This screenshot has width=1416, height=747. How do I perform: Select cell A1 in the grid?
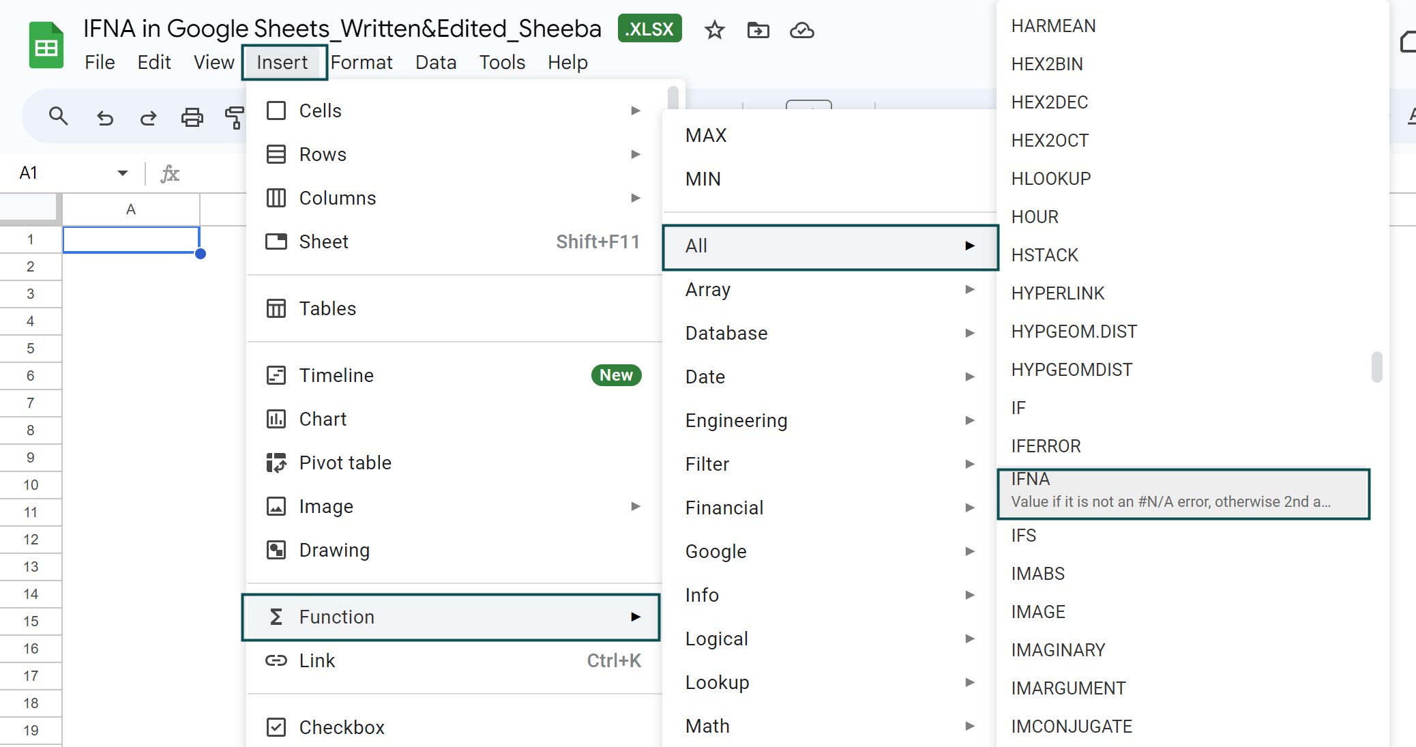pos(131,239)
